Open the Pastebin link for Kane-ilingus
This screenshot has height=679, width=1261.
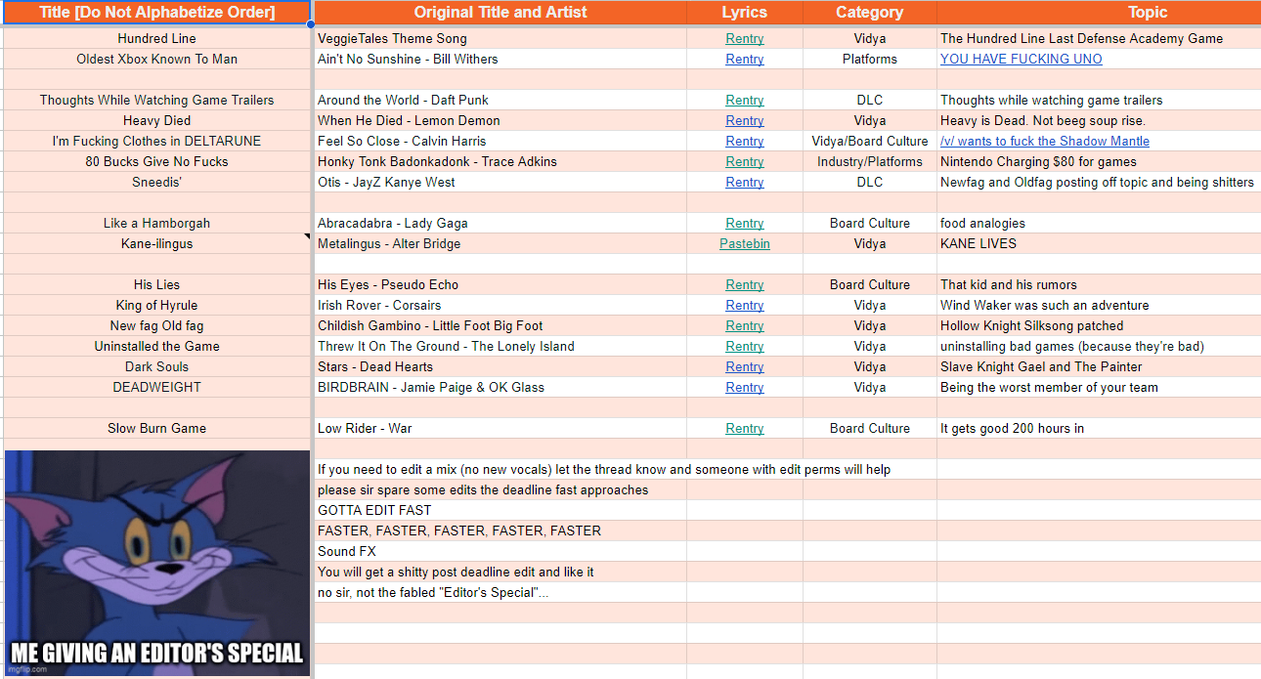click(744, 244)
